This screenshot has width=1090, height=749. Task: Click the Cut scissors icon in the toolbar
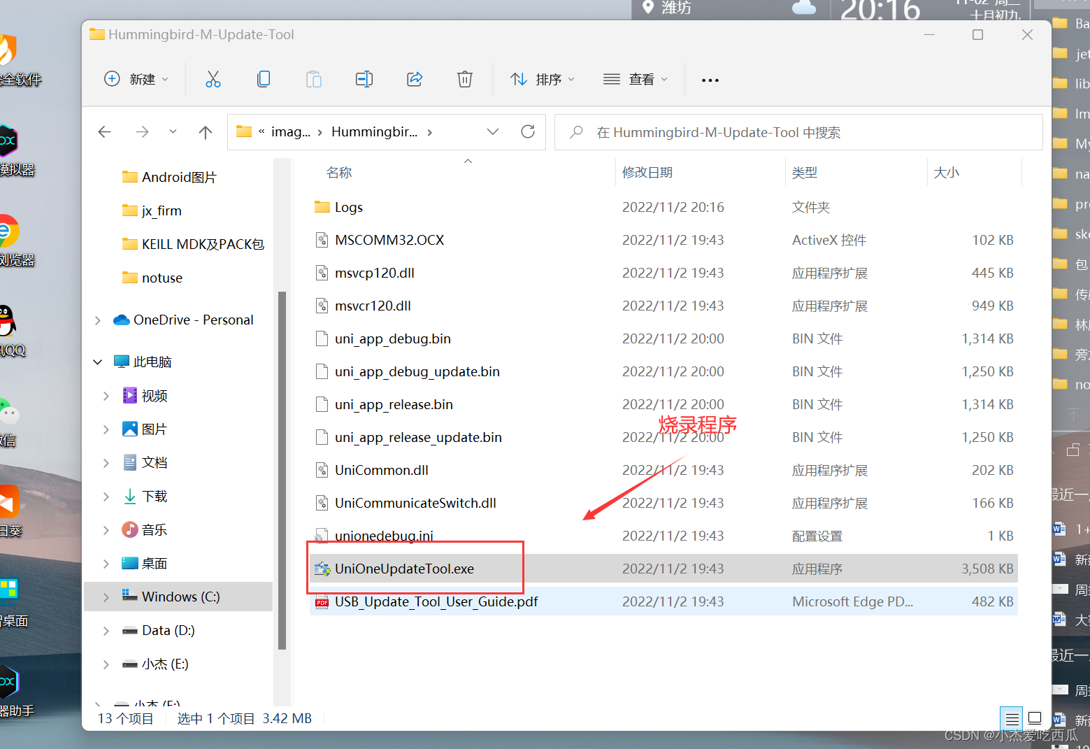(213, 79)
